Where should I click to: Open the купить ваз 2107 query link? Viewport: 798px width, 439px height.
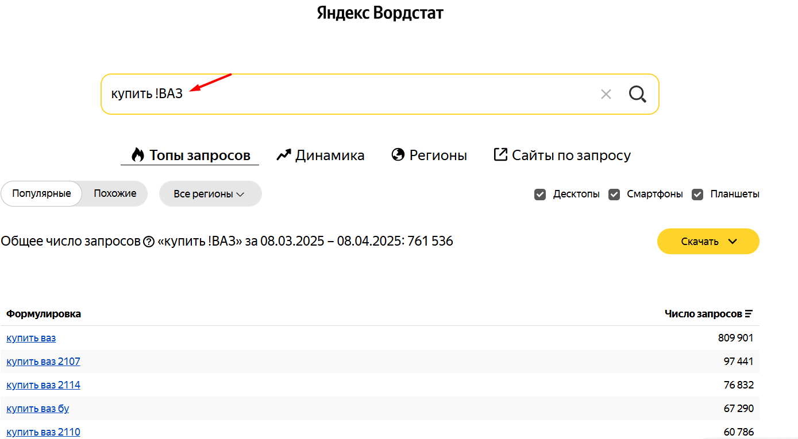43,362
